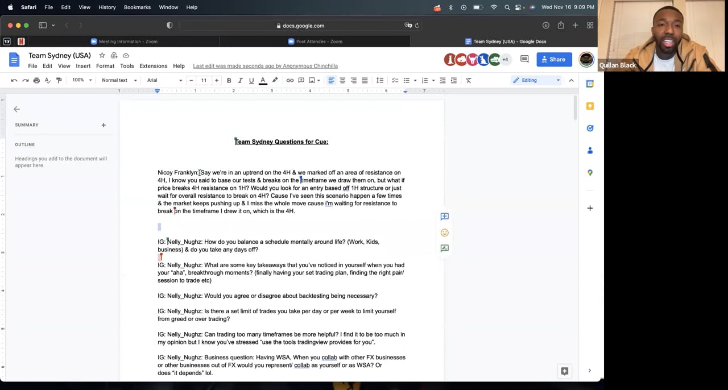728x390 pixels.
Task: Open the text color picker
Action: [x=263, y=80]
